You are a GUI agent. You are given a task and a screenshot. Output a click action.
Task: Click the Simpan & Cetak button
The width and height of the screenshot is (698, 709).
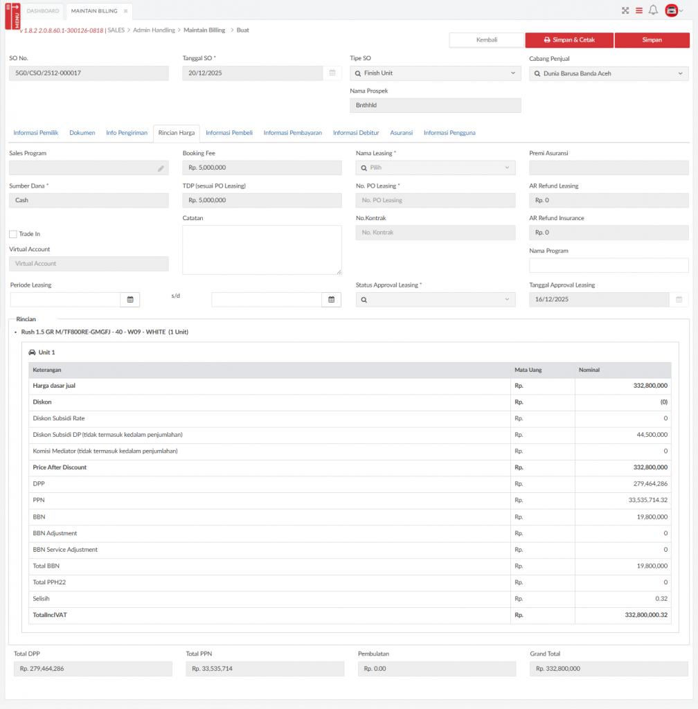[x=569, y=40]
